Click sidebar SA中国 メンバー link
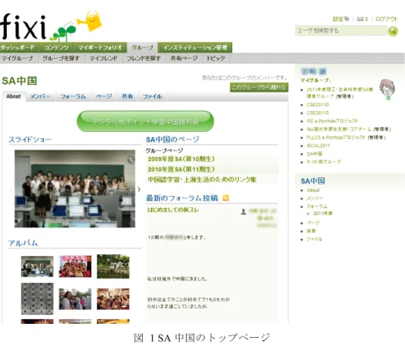The height and width of the screenshot is (347, 405). [315, 198]
